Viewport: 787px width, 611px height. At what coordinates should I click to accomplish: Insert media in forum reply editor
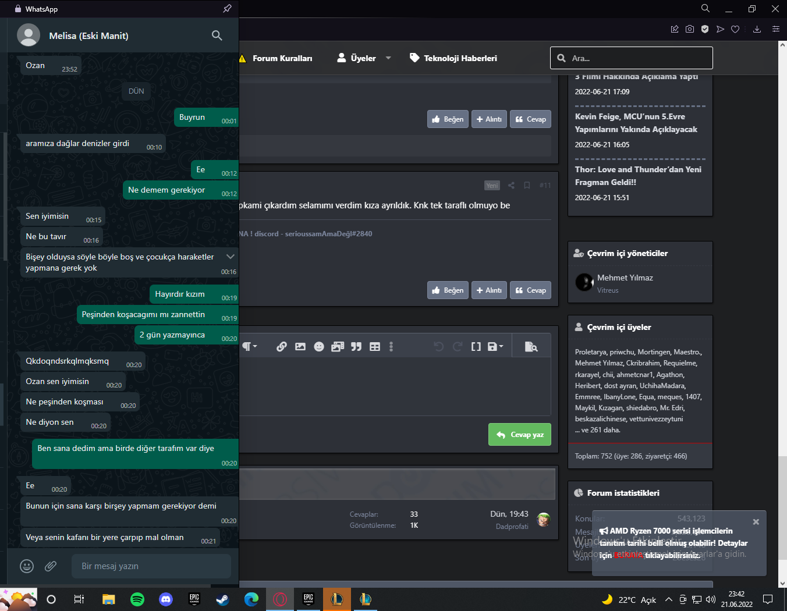click(338, 347)
